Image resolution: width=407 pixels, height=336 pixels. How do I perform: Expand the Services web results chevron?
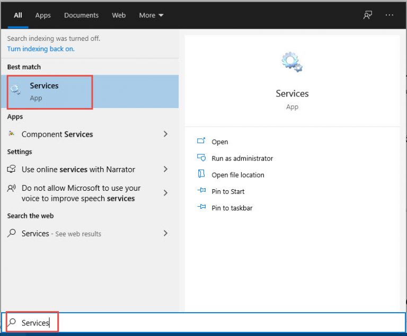tap(165, 233)
